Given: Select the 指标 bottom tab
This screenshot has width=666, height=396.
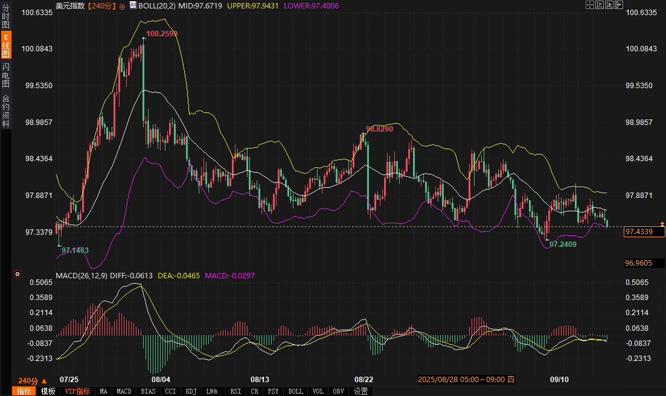Looking at the screenshot, I should coord(24,391).
